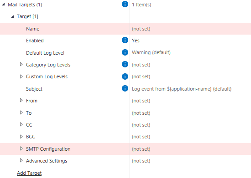Expand Category Log Levels arrow

click(21, 64)
